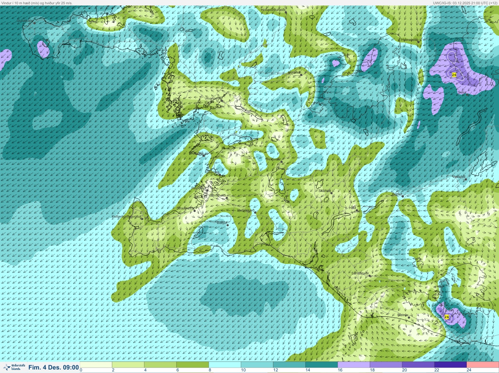This screenshot has width=499, height=373.
Task: Click the 26 m/s gust marker near Steinar
Action: click(447, 317)
